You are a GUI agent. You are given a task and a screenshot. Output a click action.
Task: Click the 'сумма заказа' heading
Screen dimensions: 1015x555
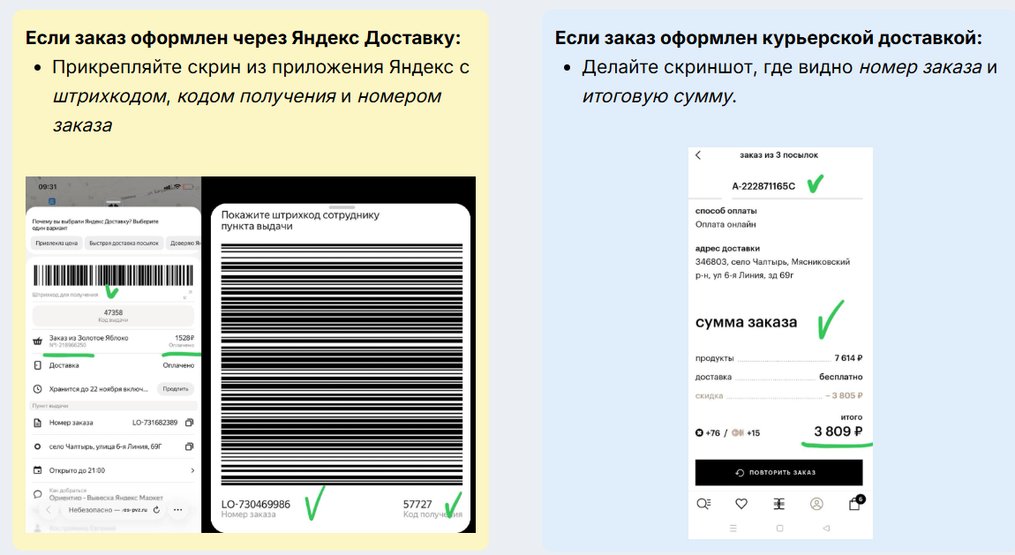pos(747,322)
